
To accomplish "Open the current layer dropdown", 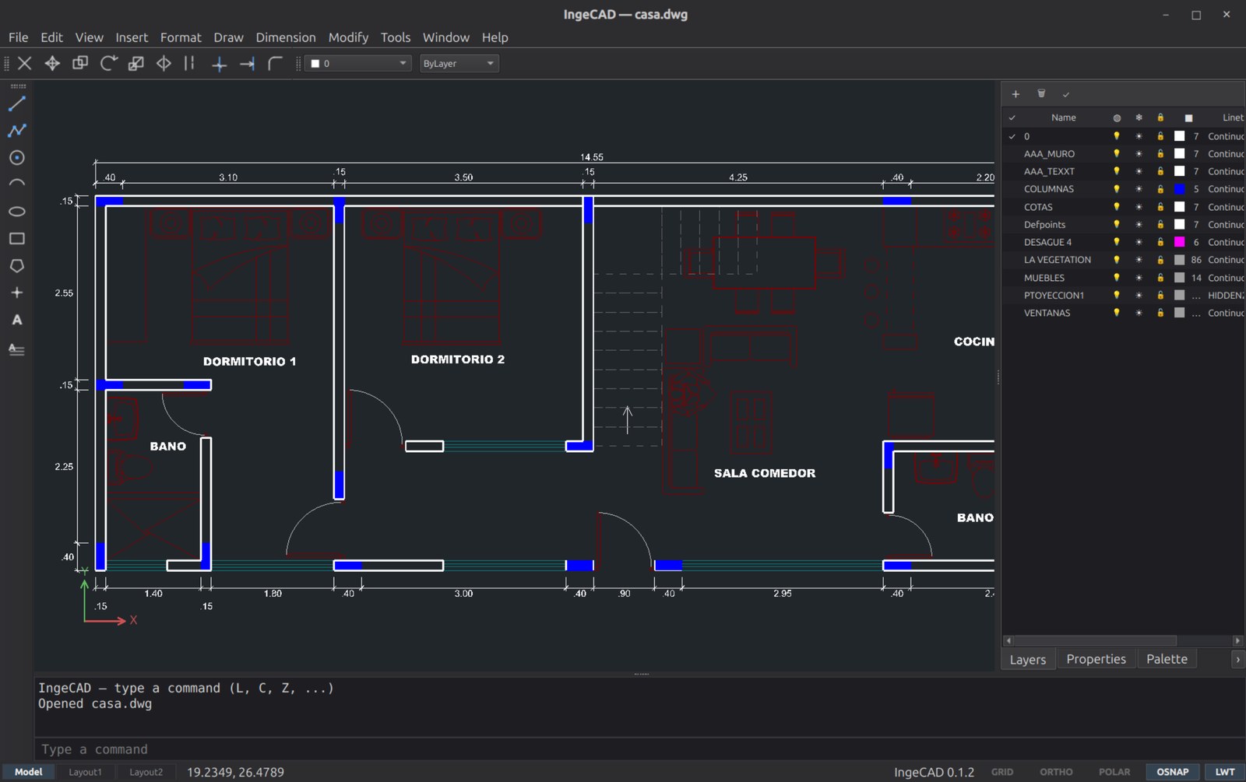I will pyautogui.click(x=358, y=63).
